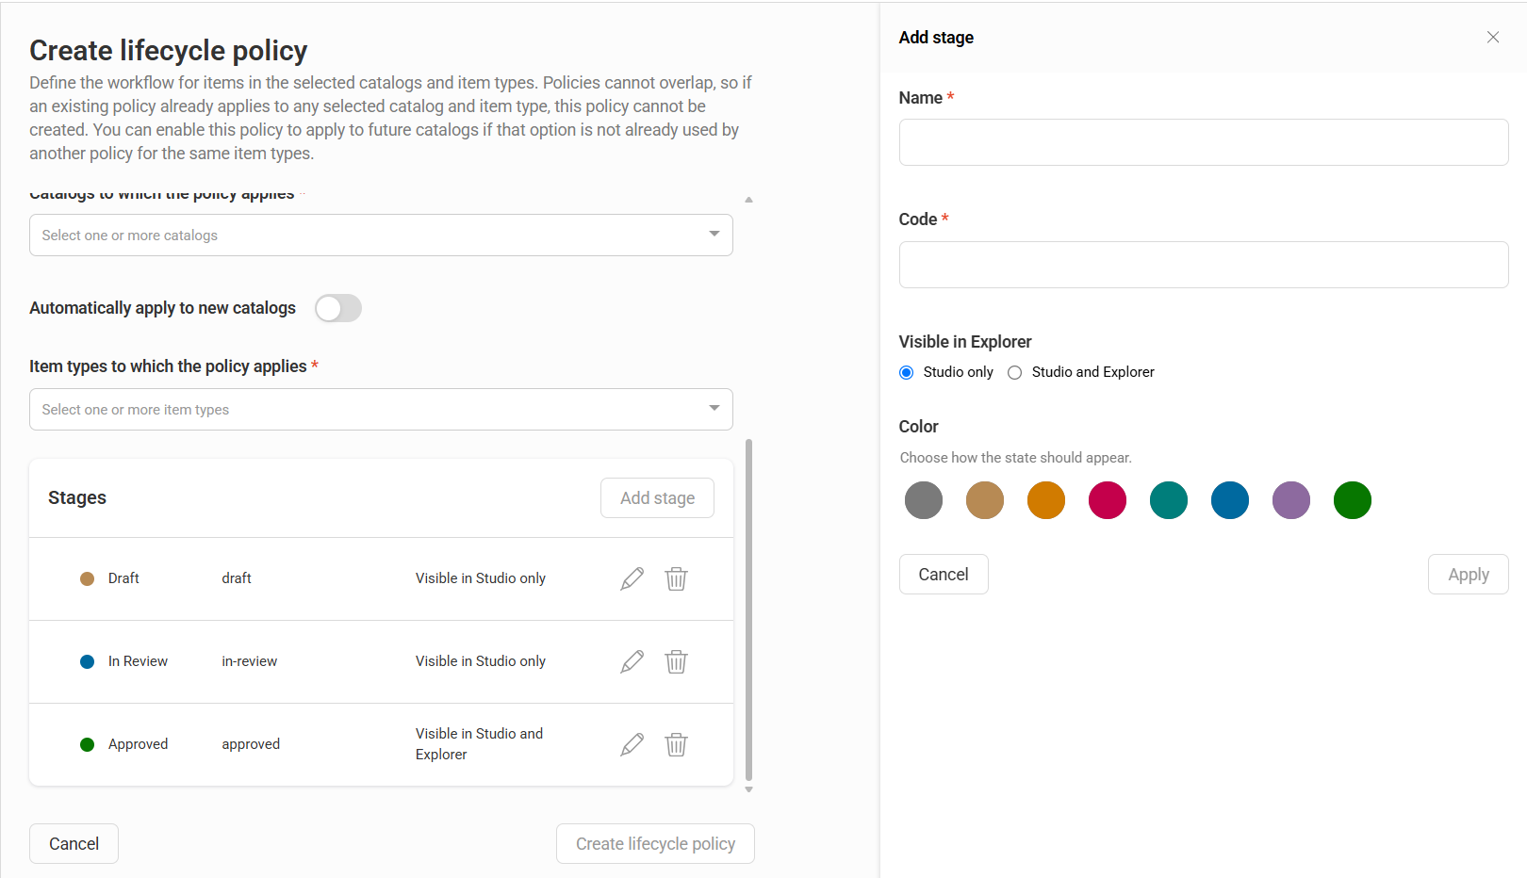
Task: Delete the Approved stage
Action: 676,744
